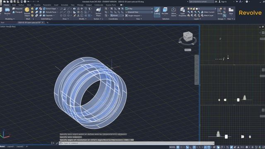
Task: Open the X-Ray visual style dropdown
Action: [139, 9]
